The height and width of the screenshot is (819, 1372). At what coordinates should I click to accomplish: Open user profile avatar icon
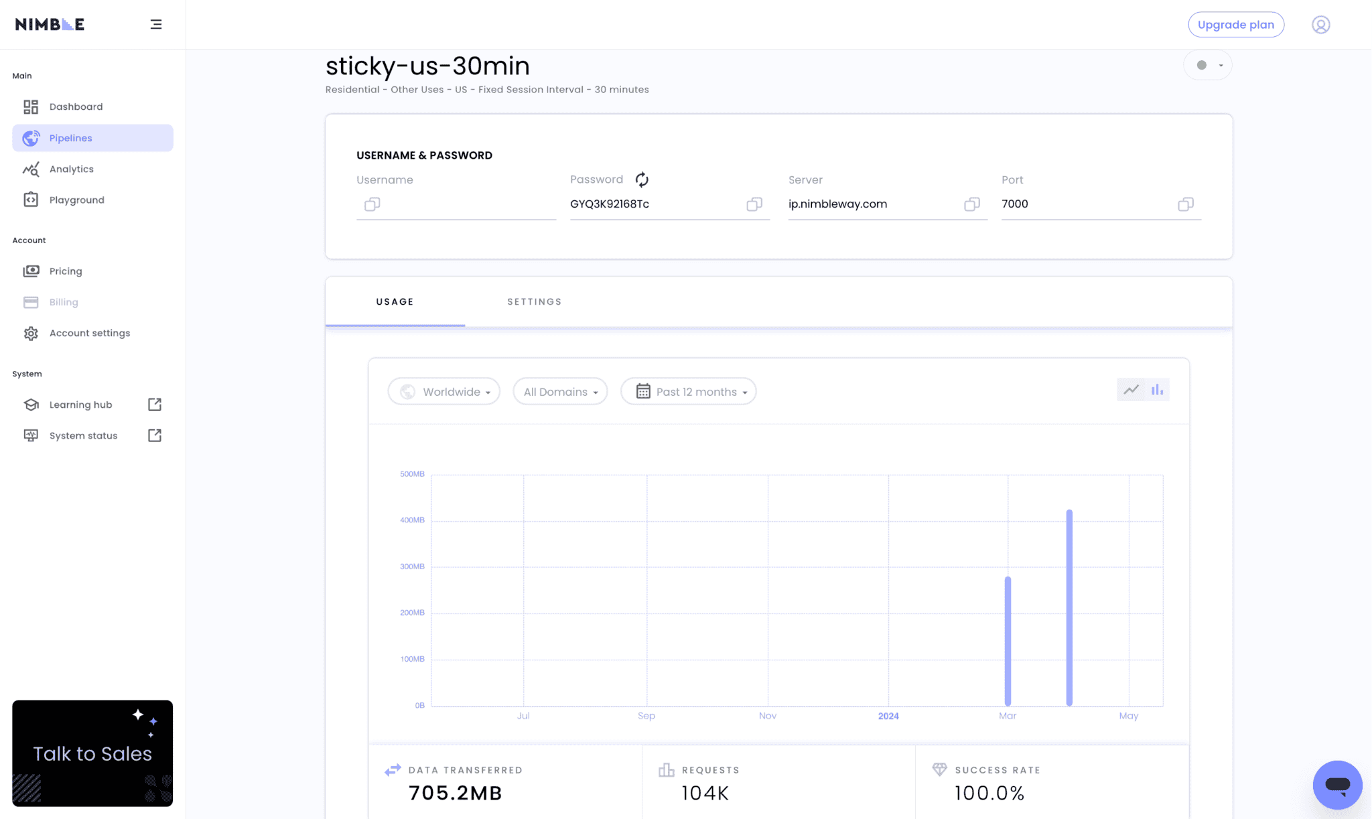pyautogui.click(x=1320, y=25)
